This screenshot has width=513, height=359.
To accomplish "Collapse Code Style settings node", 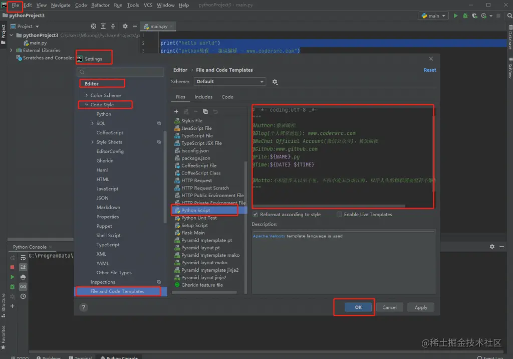I will coord(86,105).
